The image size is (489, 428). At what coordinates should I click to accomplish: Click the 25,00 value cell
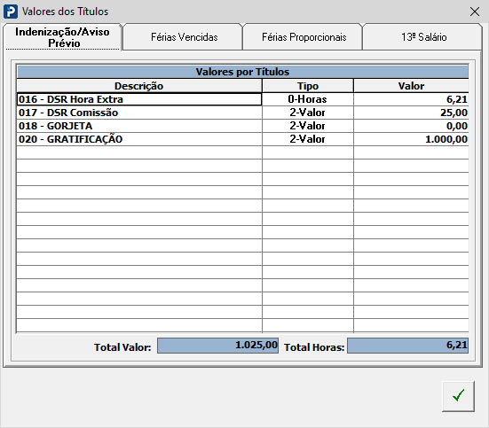click(x=412, y=113)
